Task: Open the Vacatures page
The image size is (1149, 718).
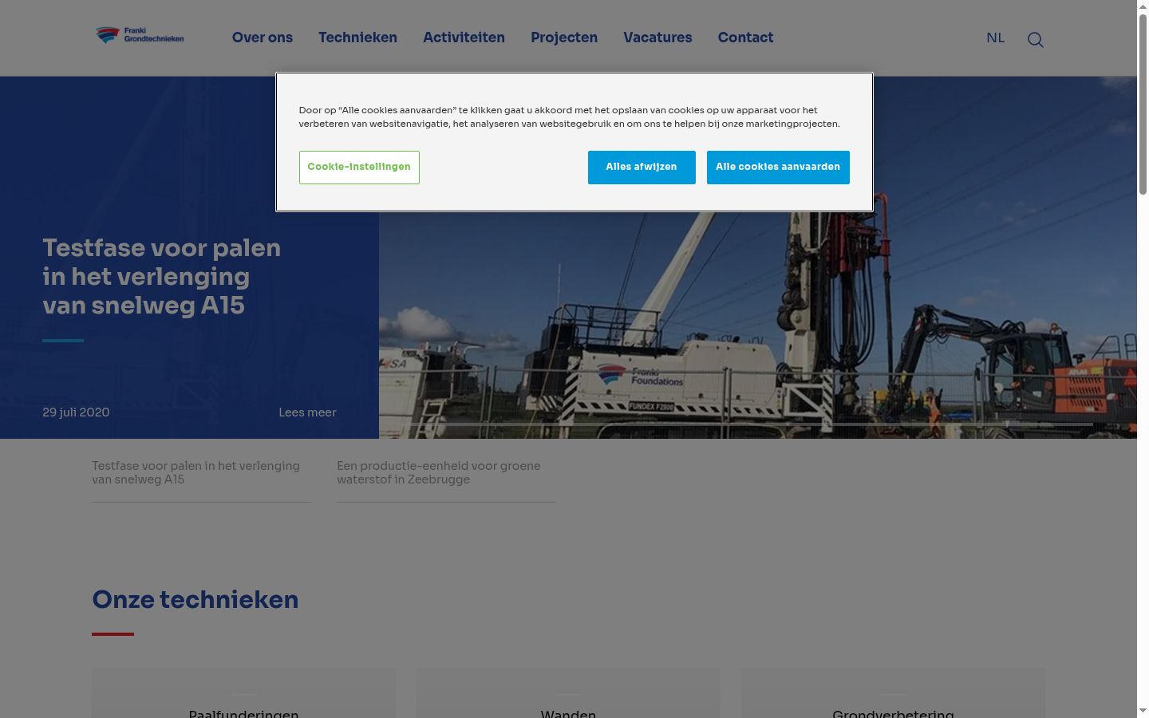Action: click(657, 37)
